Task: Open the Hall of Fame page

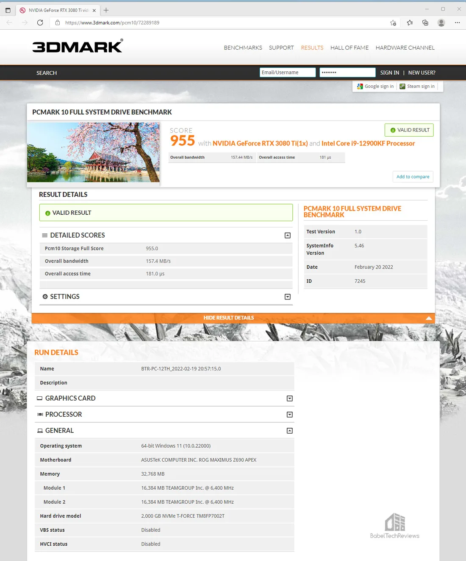Action: [349, 48]
